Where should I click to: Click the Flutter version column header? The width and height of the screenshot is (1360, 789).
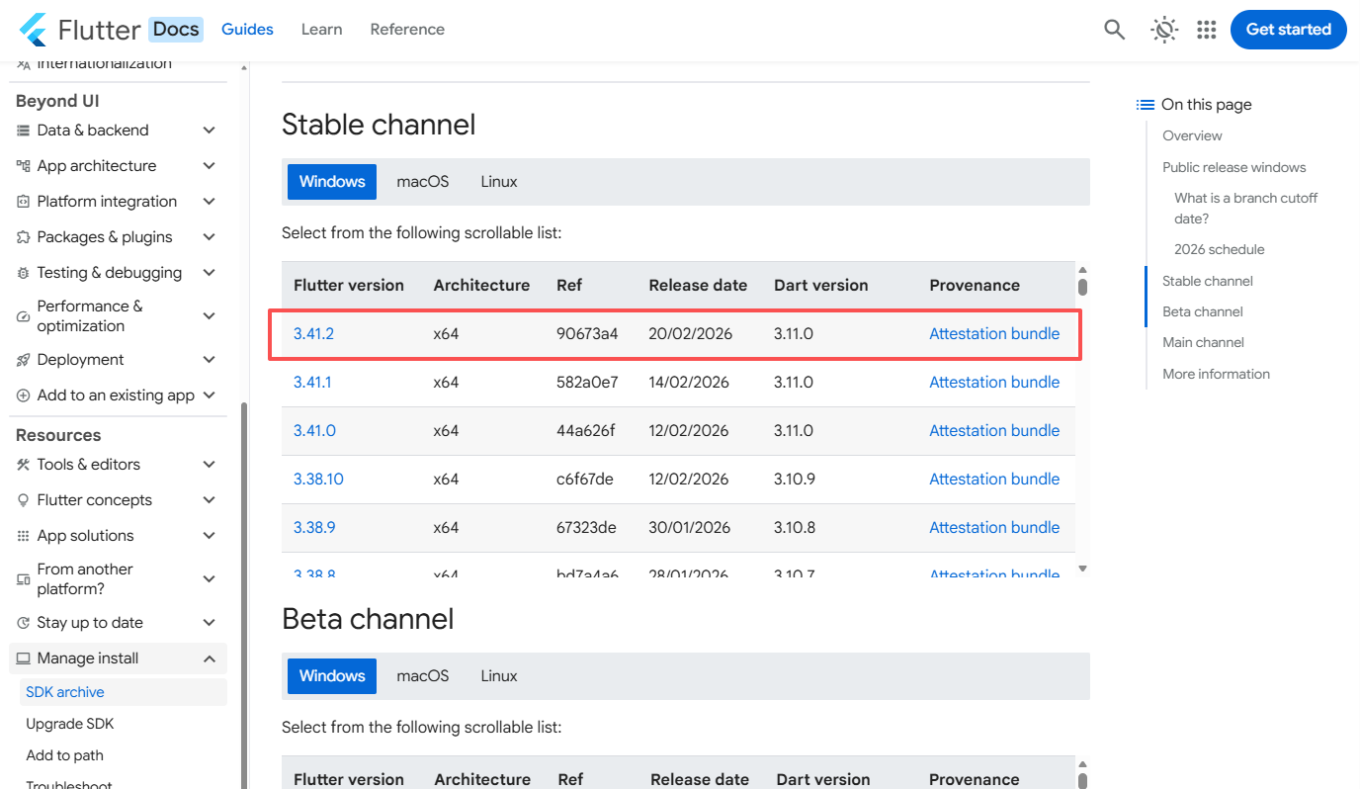tap(349, 286)
